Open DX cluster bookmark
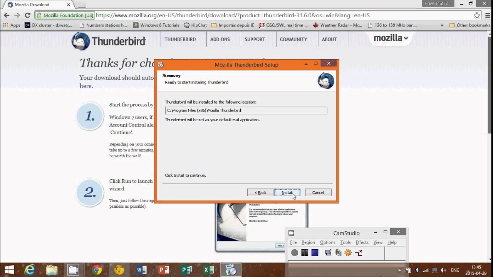 pyautogui.click(x=49, y=25)
